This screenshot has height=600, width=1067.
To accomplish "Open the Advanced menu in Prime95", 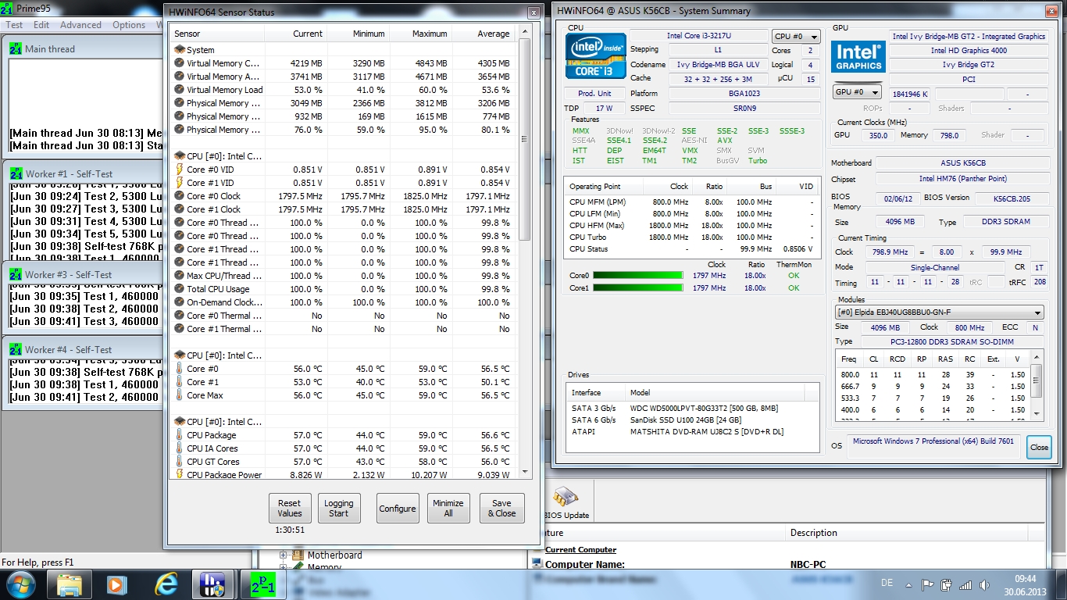I will pos(80,25).
